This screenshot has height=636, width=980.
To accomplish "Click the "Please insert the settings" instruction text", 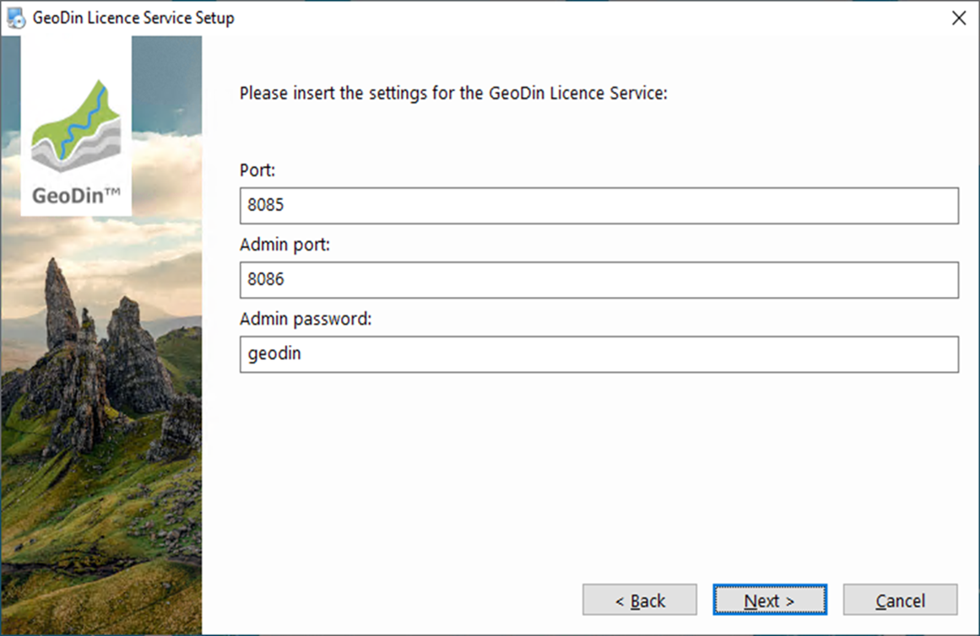I will (453, 93).
